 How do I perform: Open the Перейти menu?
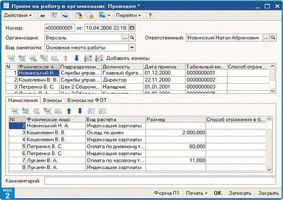[128, 15]
